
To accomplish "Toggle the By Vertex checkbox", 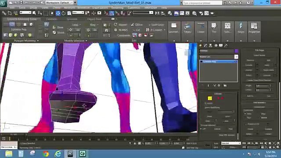I will pos(205,104).
